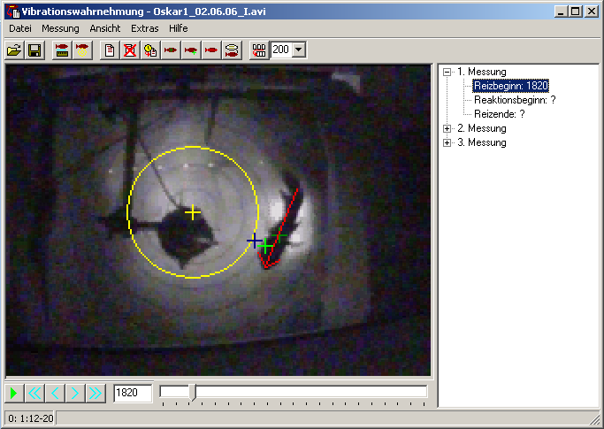The width and height of the screenshot is (604, 429).
Task: Click the 200 value in combo box
Action: [281, 50]
